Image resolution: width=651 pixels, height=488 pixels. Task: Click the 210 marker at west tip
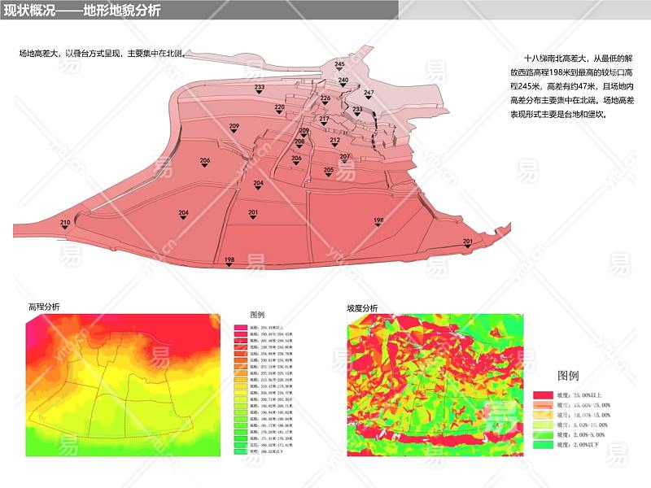(65, 229)
